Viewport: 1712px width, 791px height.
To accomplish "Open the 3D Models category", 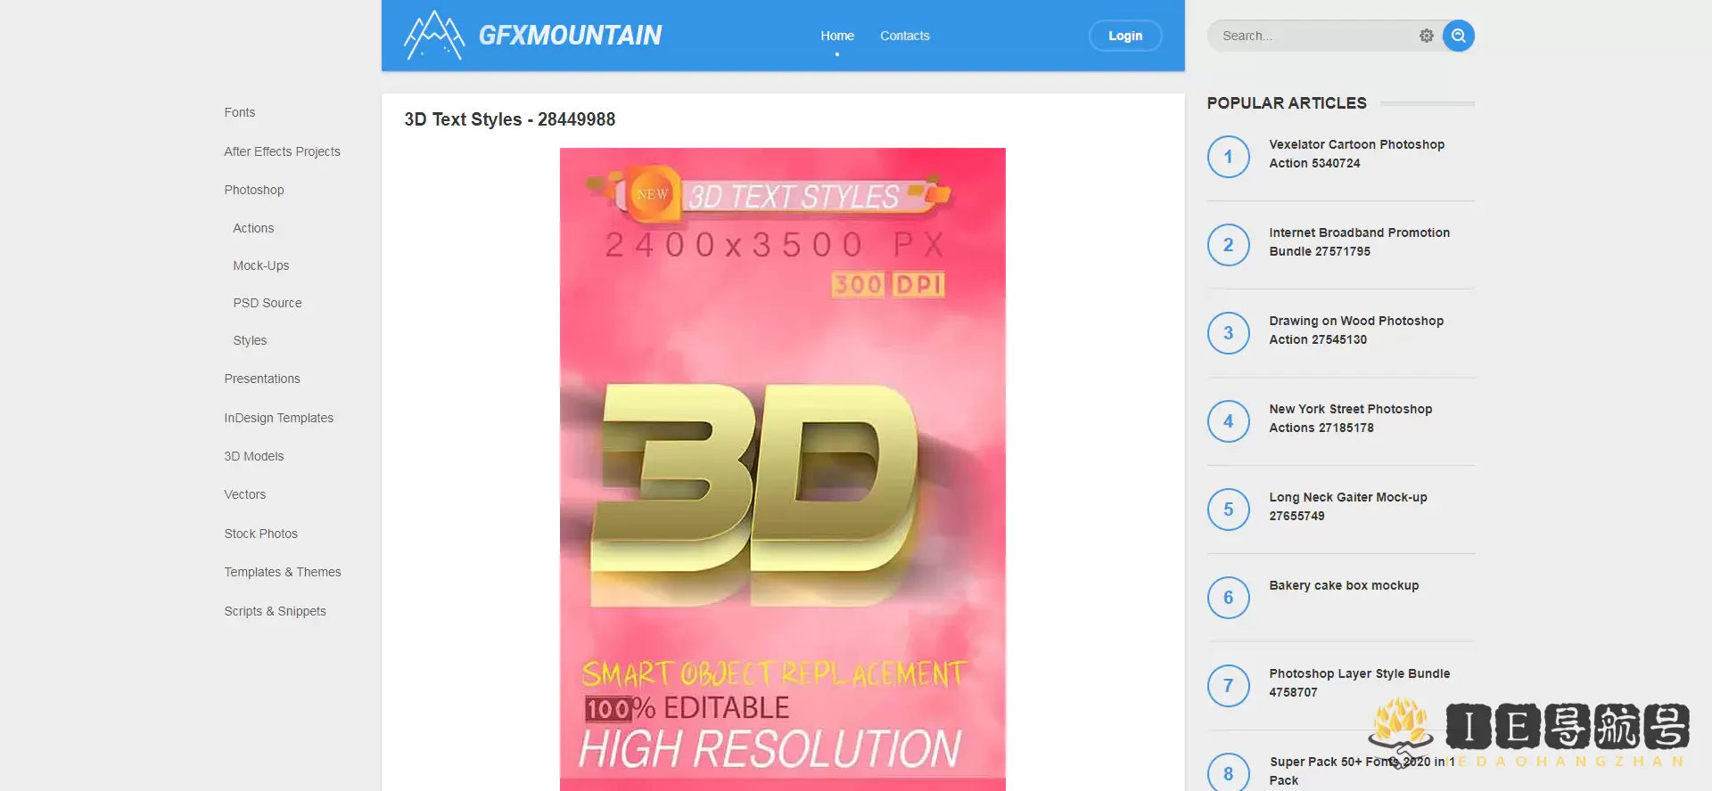I will (x=254, y=456).
